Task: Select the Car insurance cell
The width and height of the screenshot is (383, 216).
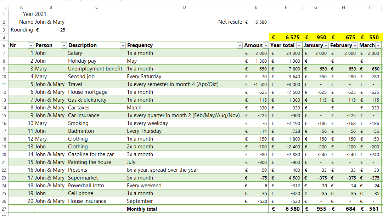Action: pos(96,115)
